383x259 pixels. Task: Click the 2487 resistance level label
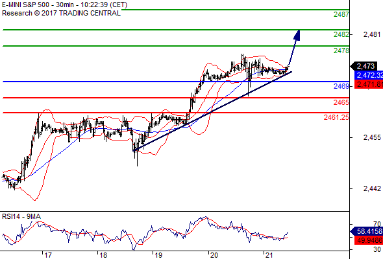[x=341, y=14]
